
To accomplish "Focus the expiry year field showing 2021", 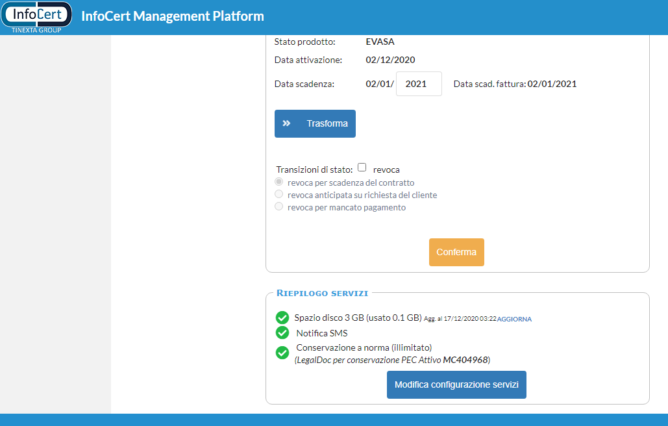I will tap(419, 84).
